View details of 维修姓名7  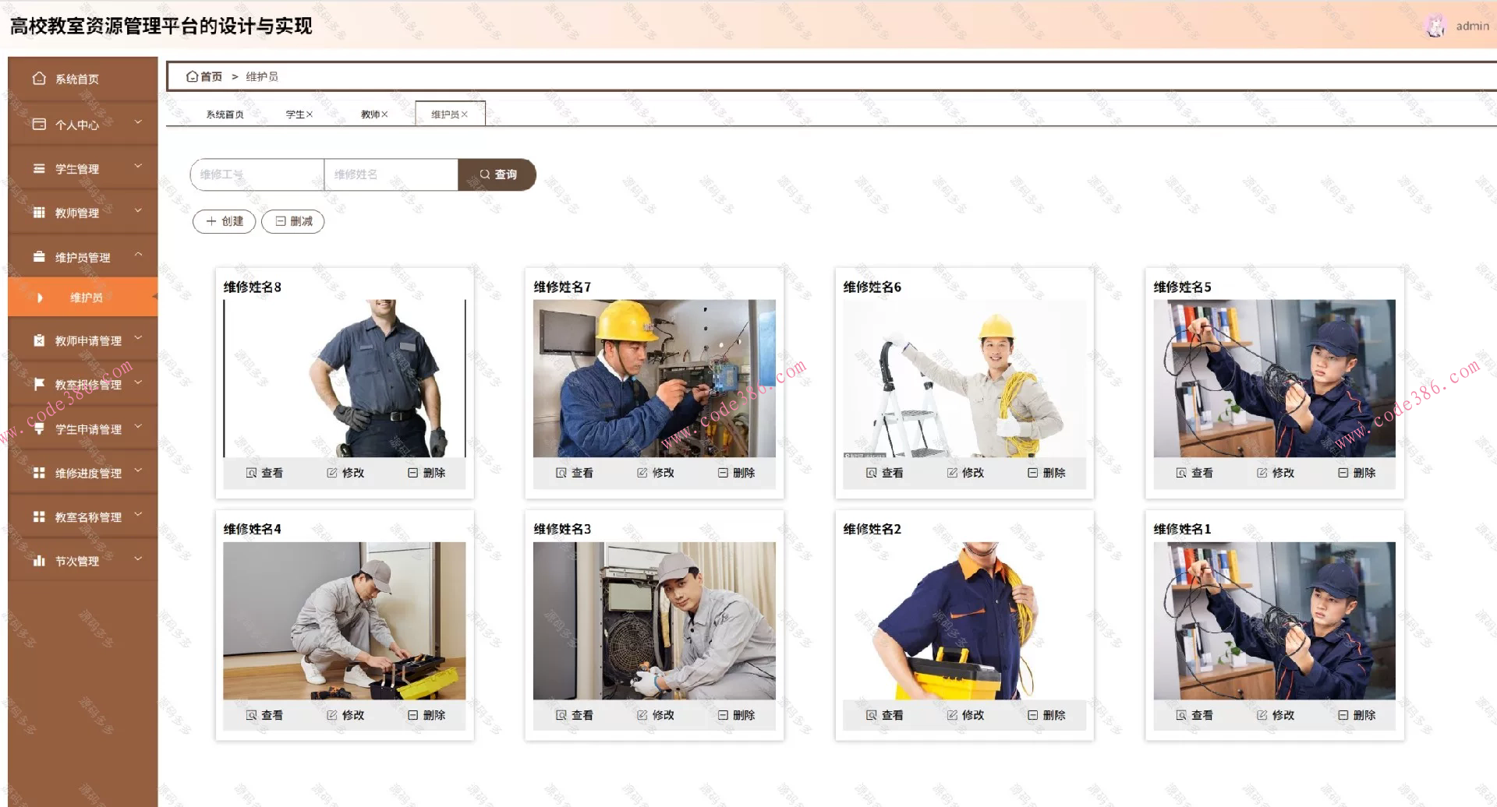click(575, 473)
